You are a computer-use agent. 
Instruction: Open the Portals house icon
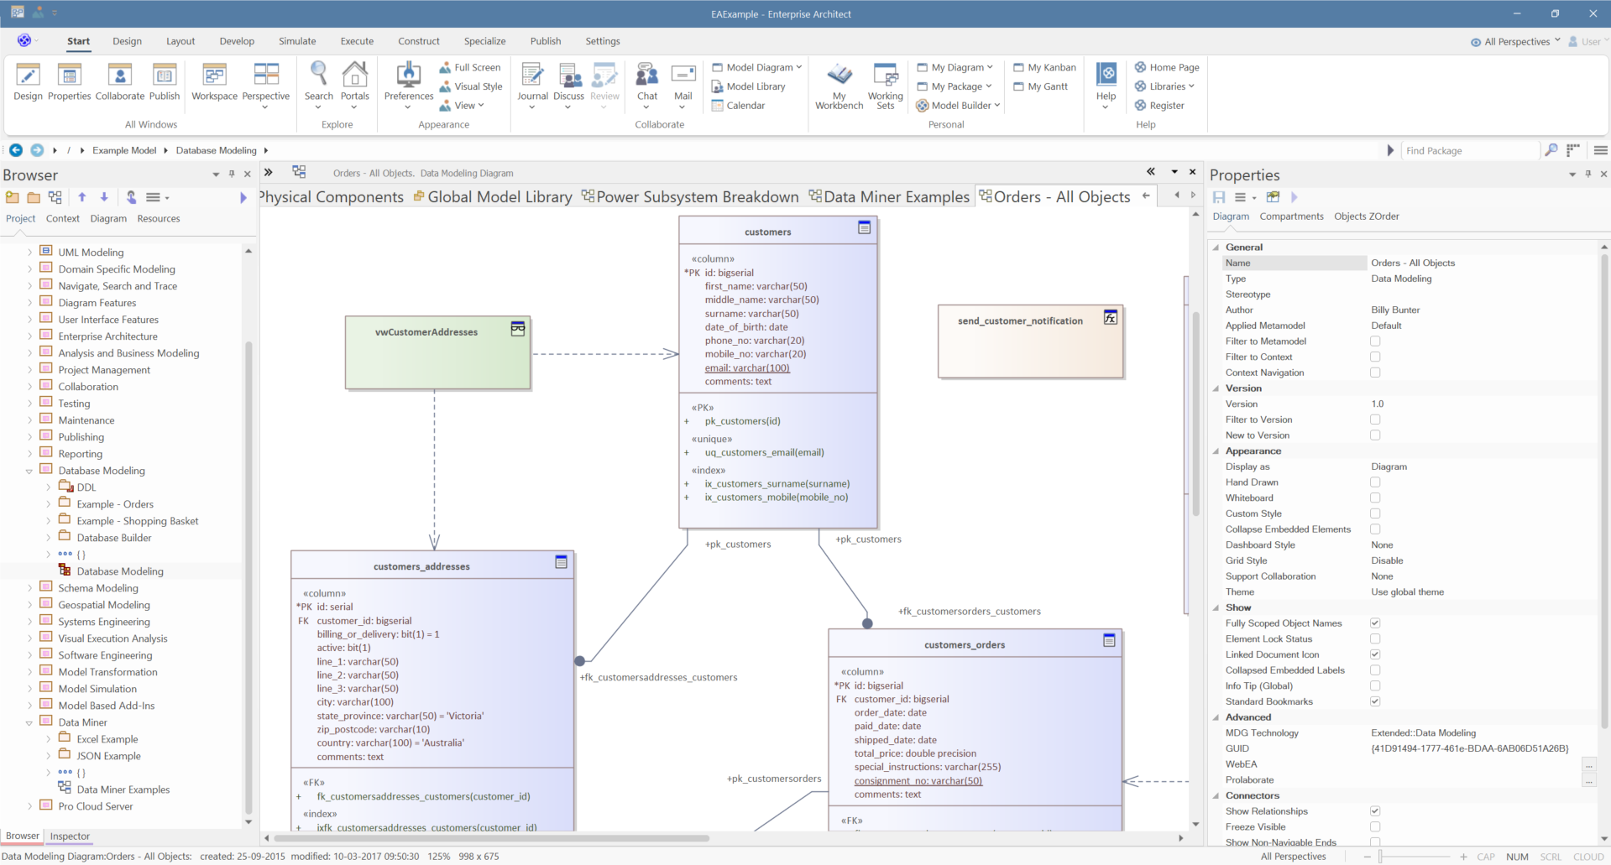tap(354, 75)
